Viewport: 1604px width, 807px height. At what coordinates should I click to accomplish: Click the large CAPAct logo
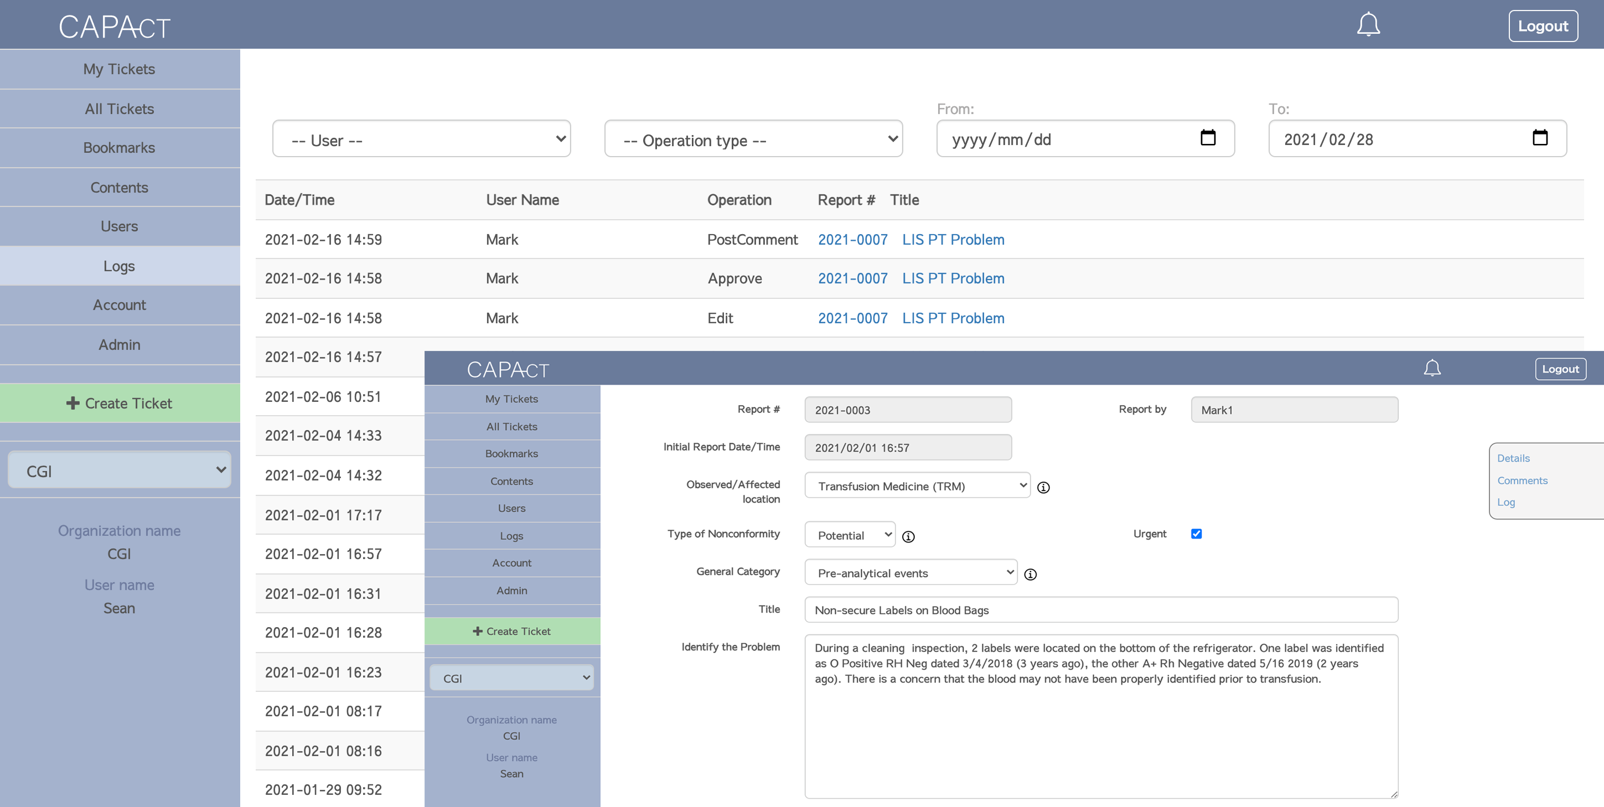(x=115, y=27)
